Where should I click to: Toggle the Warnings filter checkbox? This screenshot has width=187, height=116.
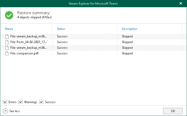[21, 102]
